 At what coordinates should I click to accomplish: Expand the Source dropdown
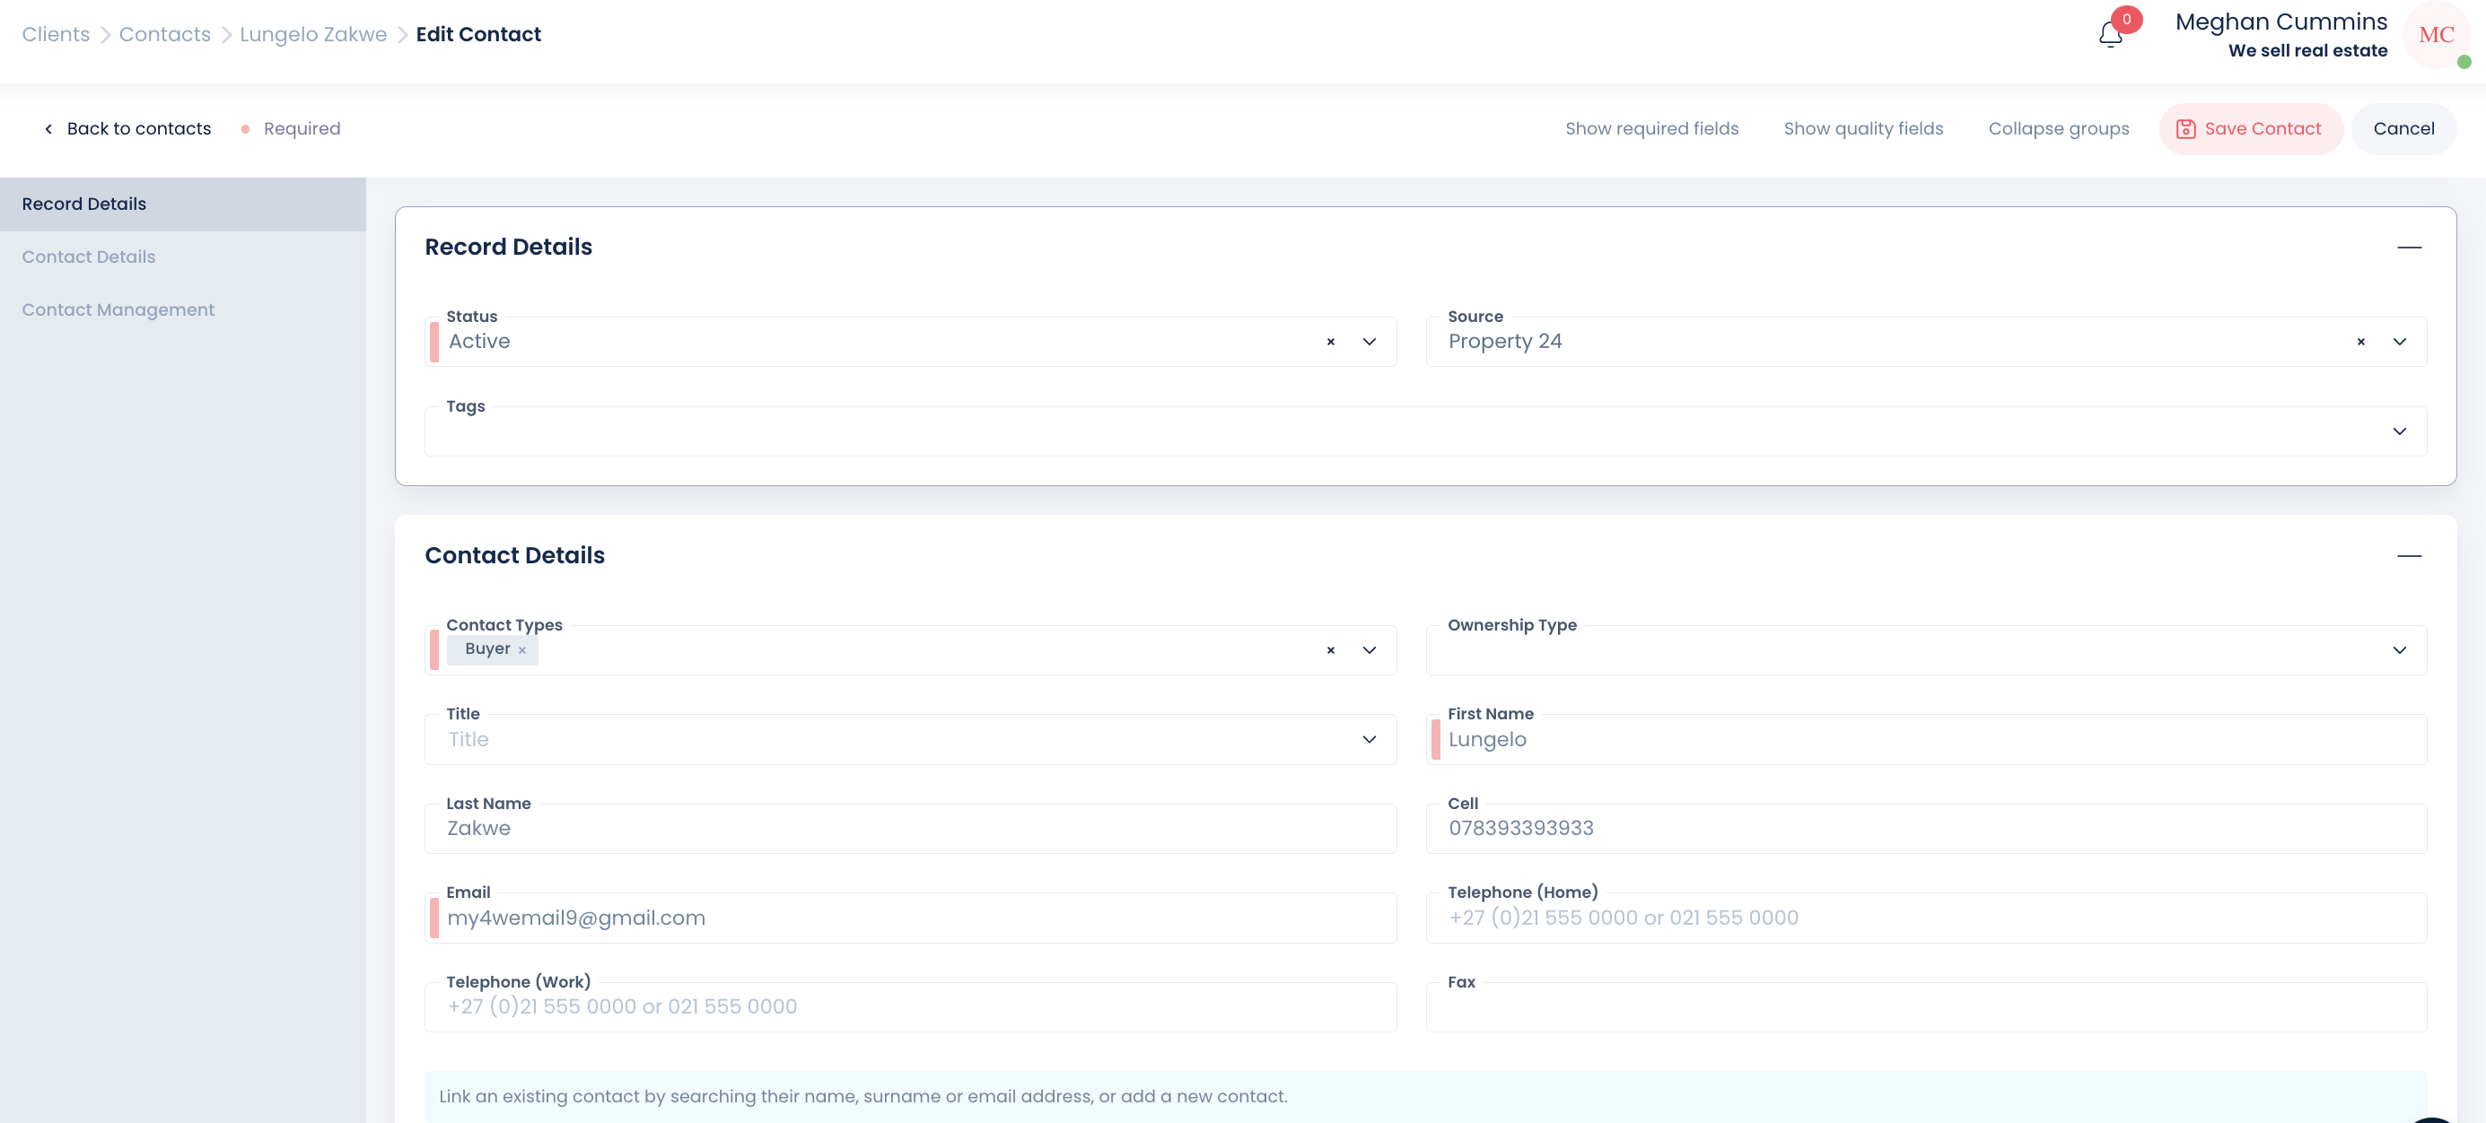[2399, 342]
